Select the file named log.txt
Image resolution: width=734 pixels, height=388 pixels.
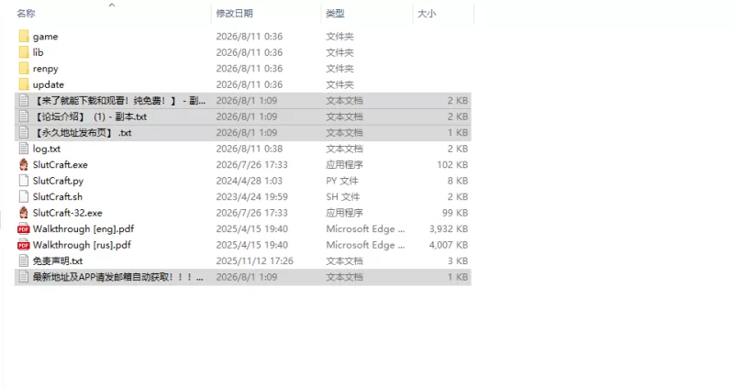tap(47, 149)
